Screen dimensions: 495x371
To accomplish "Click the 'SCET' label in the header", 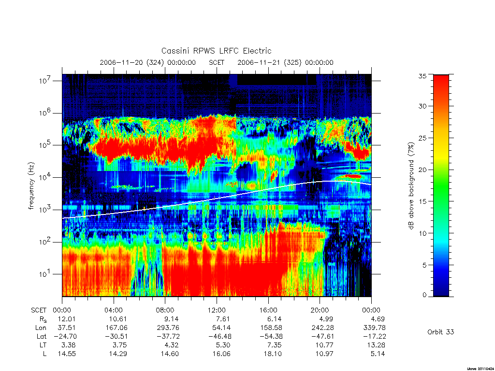I will [x=217, y=62].
